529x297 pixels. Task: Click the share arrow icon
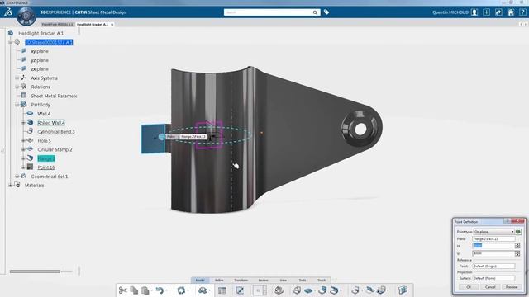tap(498, 12)
